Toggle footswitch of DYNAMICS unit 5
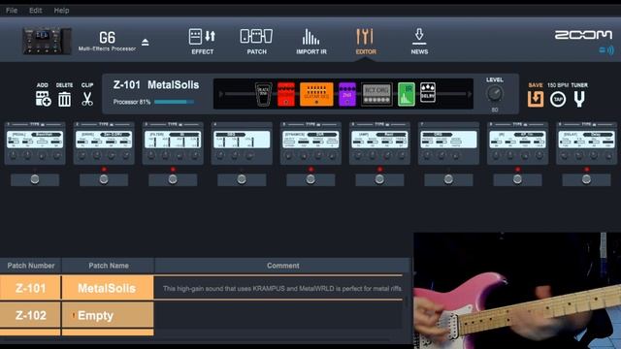 click(x=310, y=179)
